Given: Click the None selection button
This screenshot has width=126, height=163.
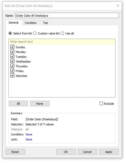Looking at the screenshot, I should pyautogui.click(x=40, y=104).
